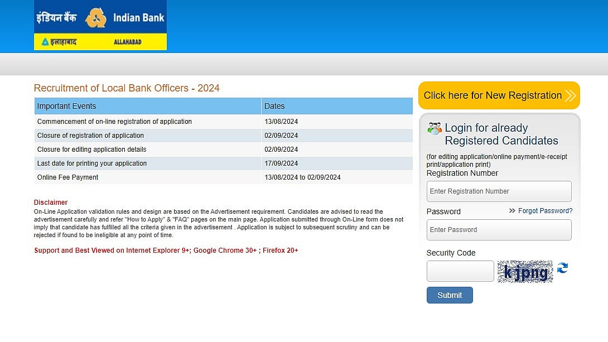Select the Online Fee Payment row
The image size is (608, 342).
tap(67, 177)
